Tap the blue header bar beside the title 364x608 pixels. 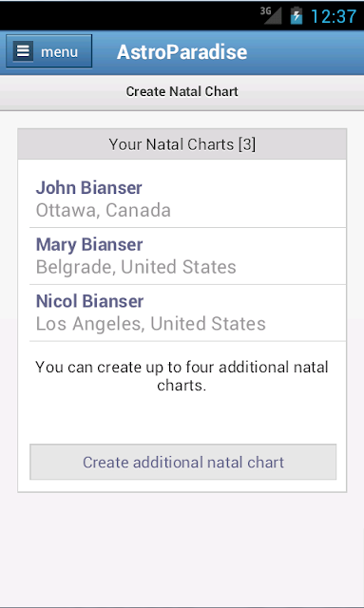pos(305,52)
